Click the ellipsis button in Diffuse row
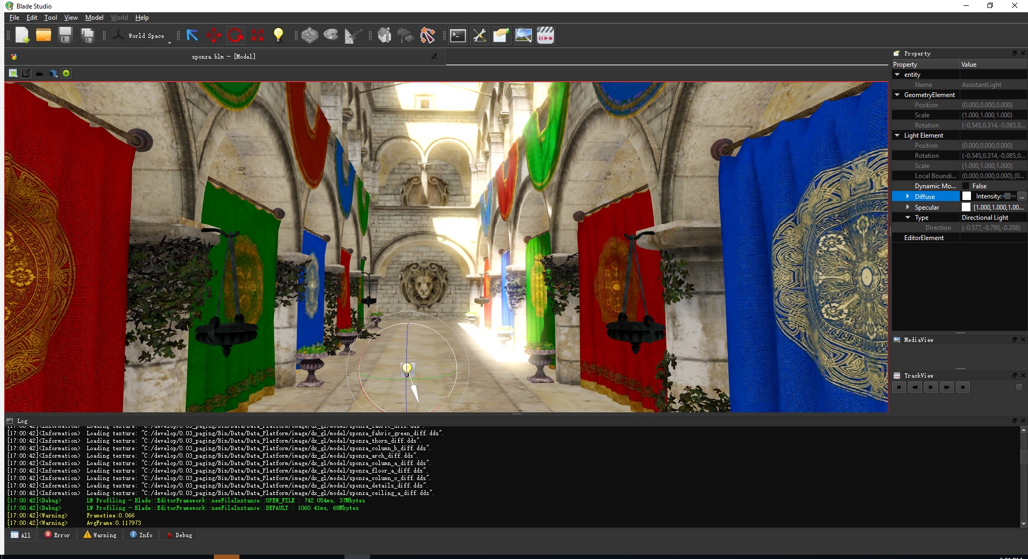The height and width of the screenshot is (559, 1028). [1022, 197]
